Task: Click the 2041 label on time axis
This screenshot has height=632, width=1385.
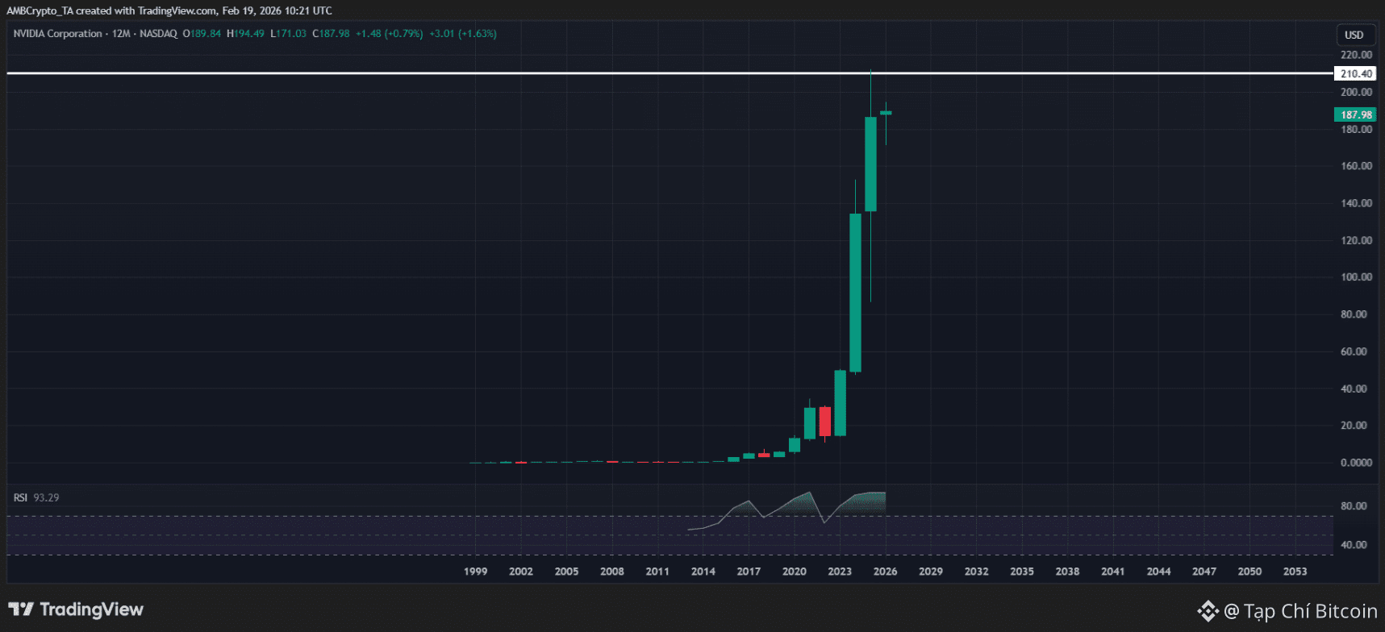Action: click(1113, 572)
